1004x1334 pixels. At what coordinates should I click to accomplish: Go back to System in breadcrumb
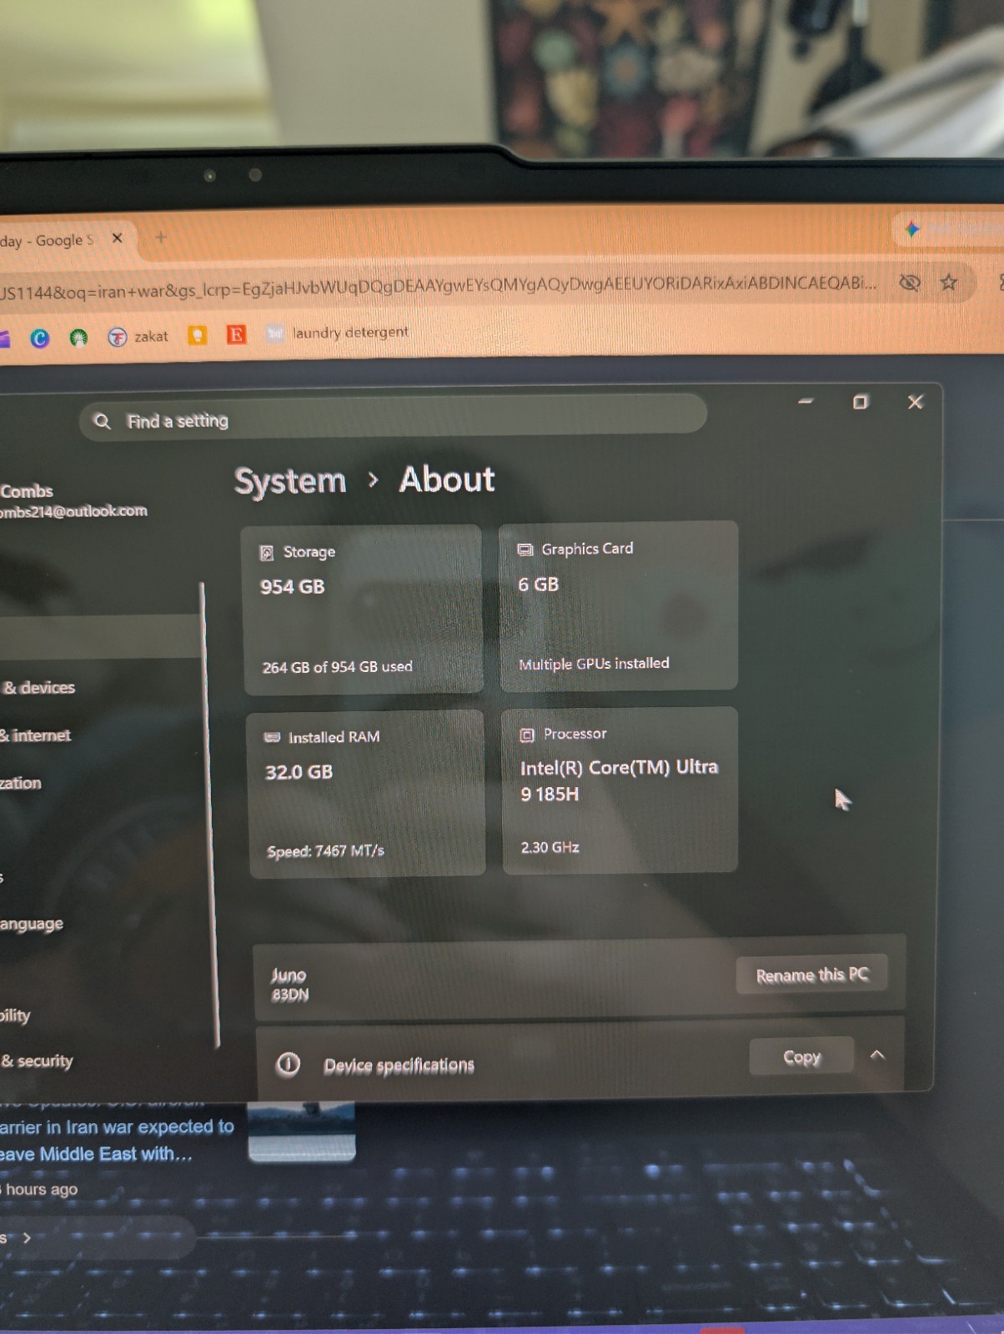click(290, 482)
